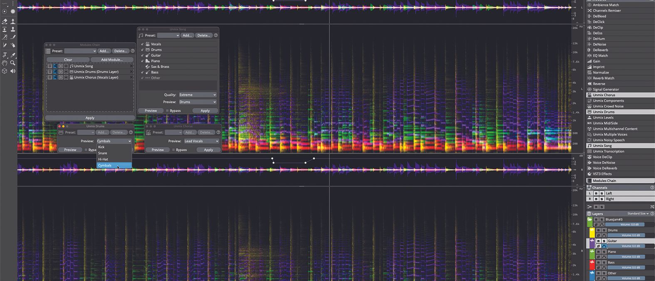655x281 pixels.
Task: Select the Eraser tool in left toolbar
Action: click(x=5, y=21)
